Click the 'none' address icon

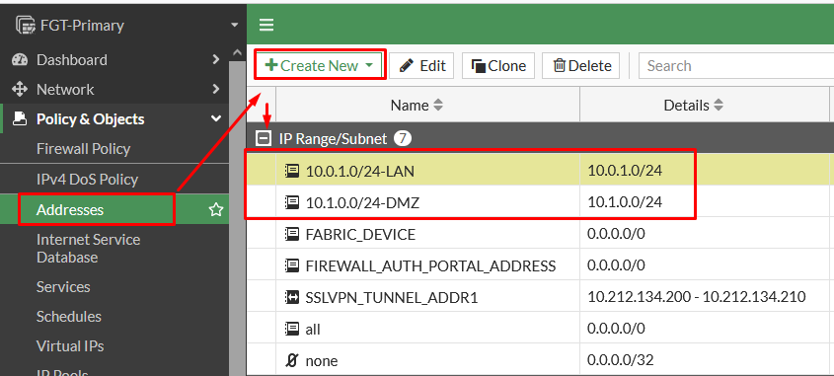pyautogui.click(x=291, y=360)
